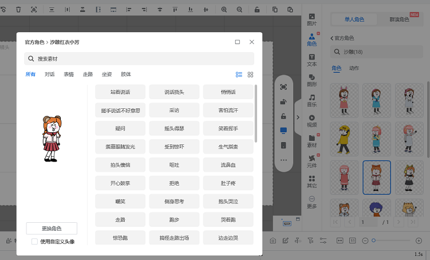Screen dimensions: 430x260
Task: Open the 素材 materials panel
Action: (312, 141)
